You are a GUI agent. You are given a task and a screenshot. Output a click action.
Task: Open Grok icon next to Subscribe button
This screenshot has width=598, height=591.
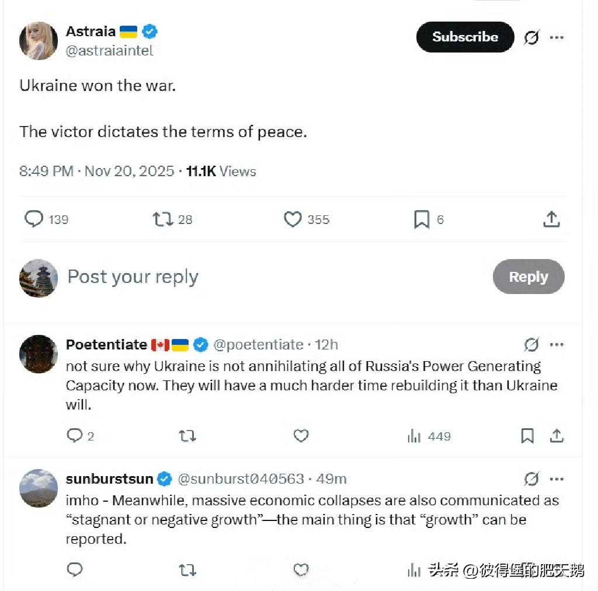point(531,37)
